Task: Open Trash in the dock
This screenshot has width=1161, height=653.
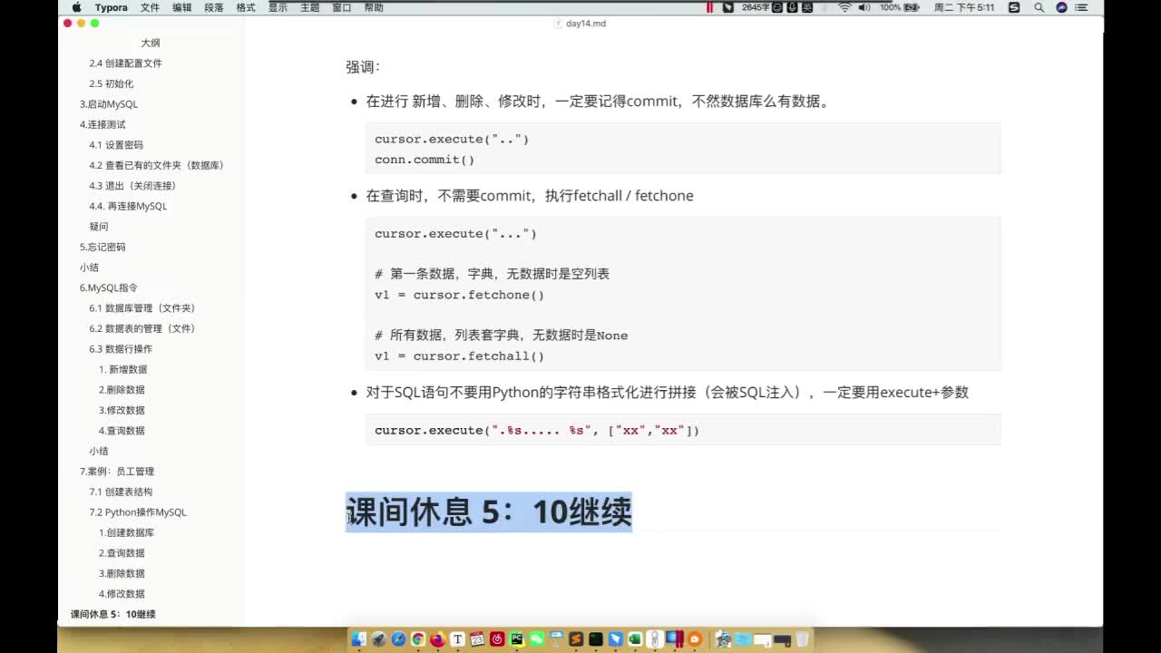Action: coord(802,639)
